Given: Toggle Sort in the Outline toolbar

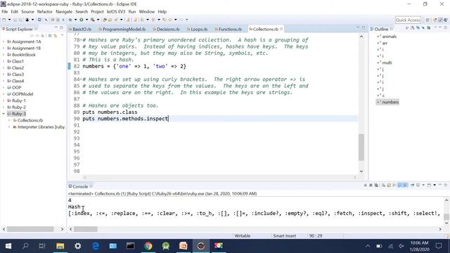Looking at the screenshot, I should point(413,28).
